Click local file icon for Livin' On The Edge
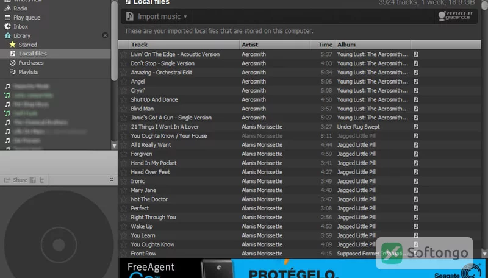This screenshot has width=488, height=278. tap(416, 54)
